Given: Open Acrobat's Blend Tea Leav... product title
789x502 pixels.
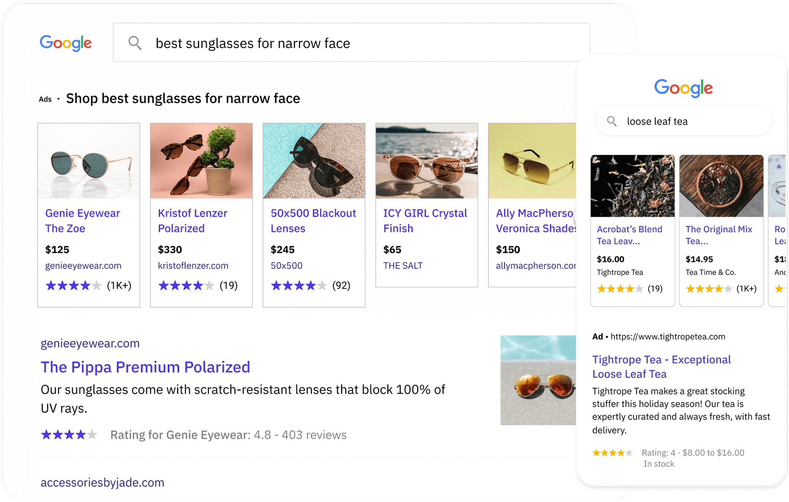Looking at the screenshot, I should pos(629,235).
